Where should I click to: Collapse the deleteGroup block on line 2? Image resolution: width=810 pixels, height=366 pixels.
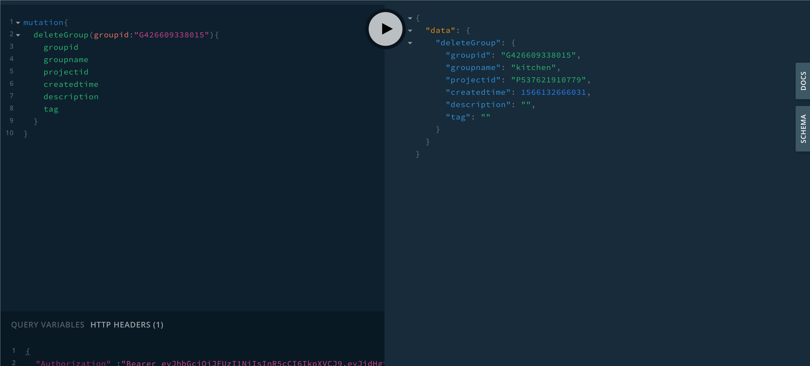click(18, 35)
